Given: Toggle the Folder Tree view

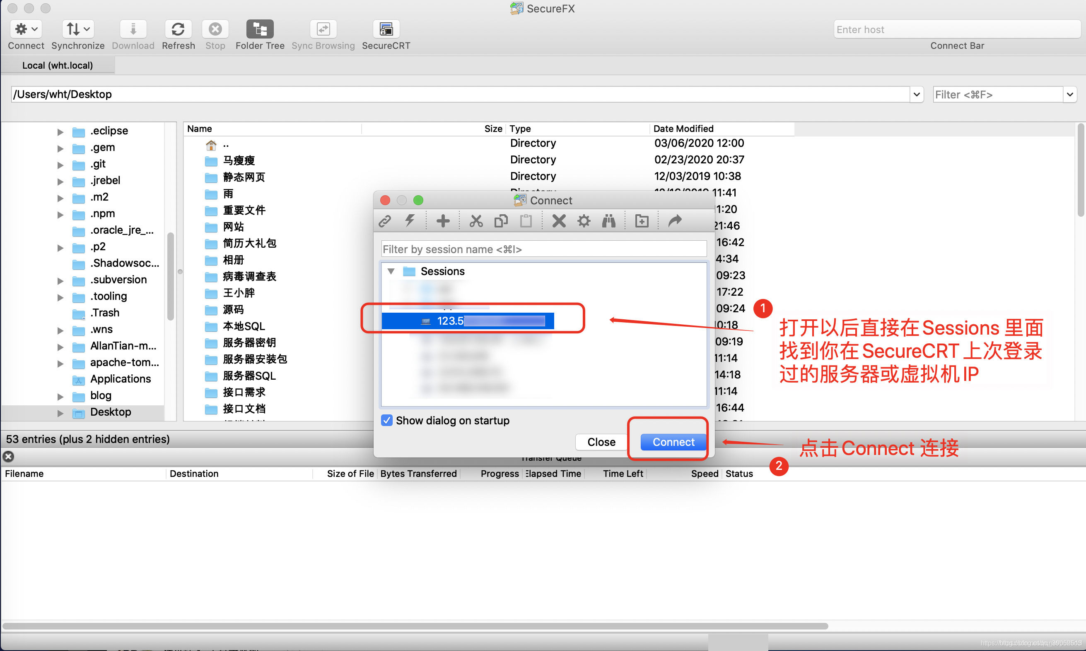Looking at the screenshot, I should (x=260, y=29).
